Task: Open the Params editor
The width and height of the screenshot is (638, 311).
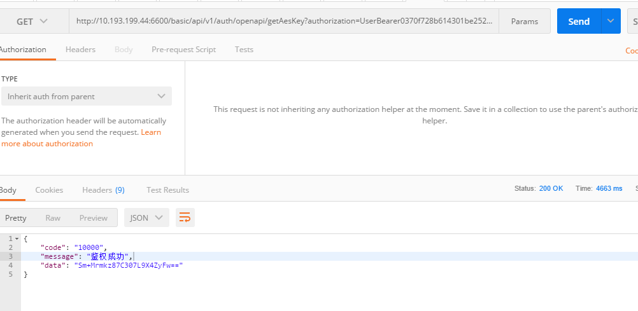Action: tap(524, 22)
